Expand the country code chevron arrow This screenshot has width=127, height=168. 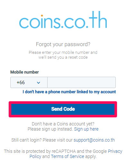38,83
